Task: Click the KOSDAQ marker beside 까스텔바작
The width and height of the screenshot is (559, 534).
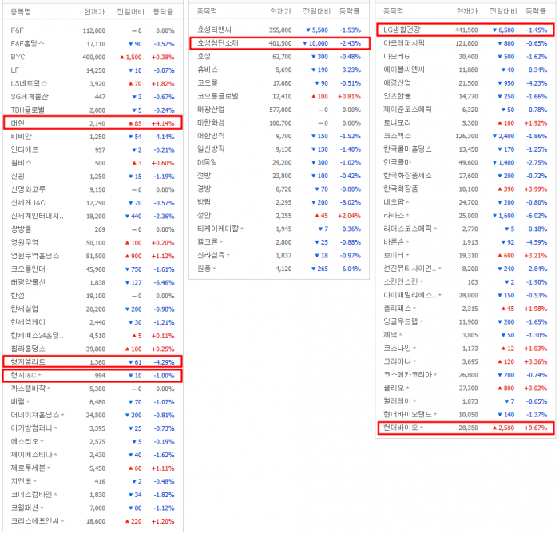Action: click(49, 389)
